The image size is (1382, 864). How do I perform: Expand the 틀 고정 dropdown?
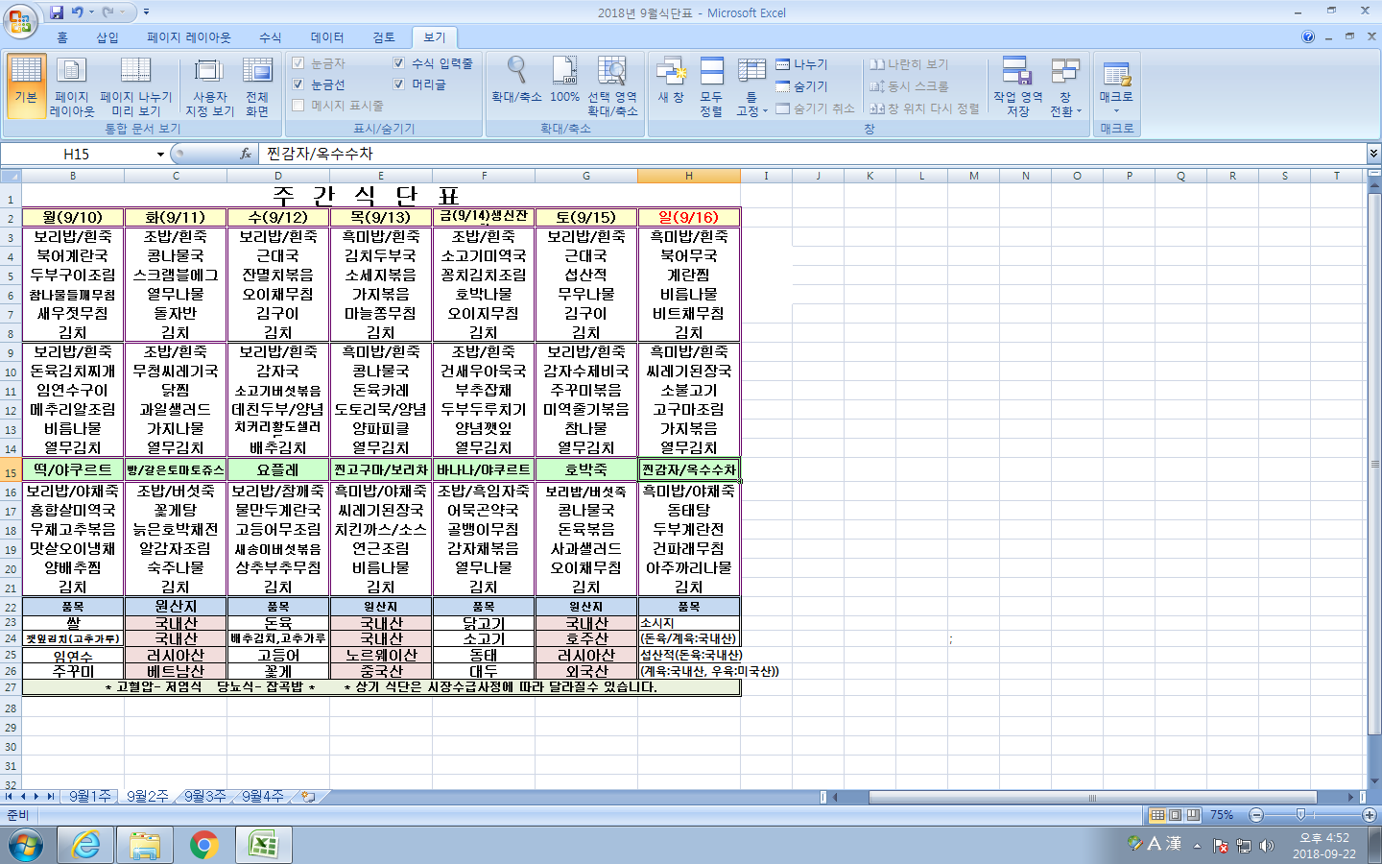tap(751, 86)
